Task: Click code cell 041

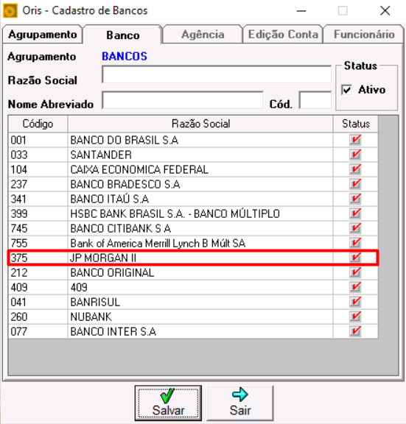Action: [x=38, y=302]
